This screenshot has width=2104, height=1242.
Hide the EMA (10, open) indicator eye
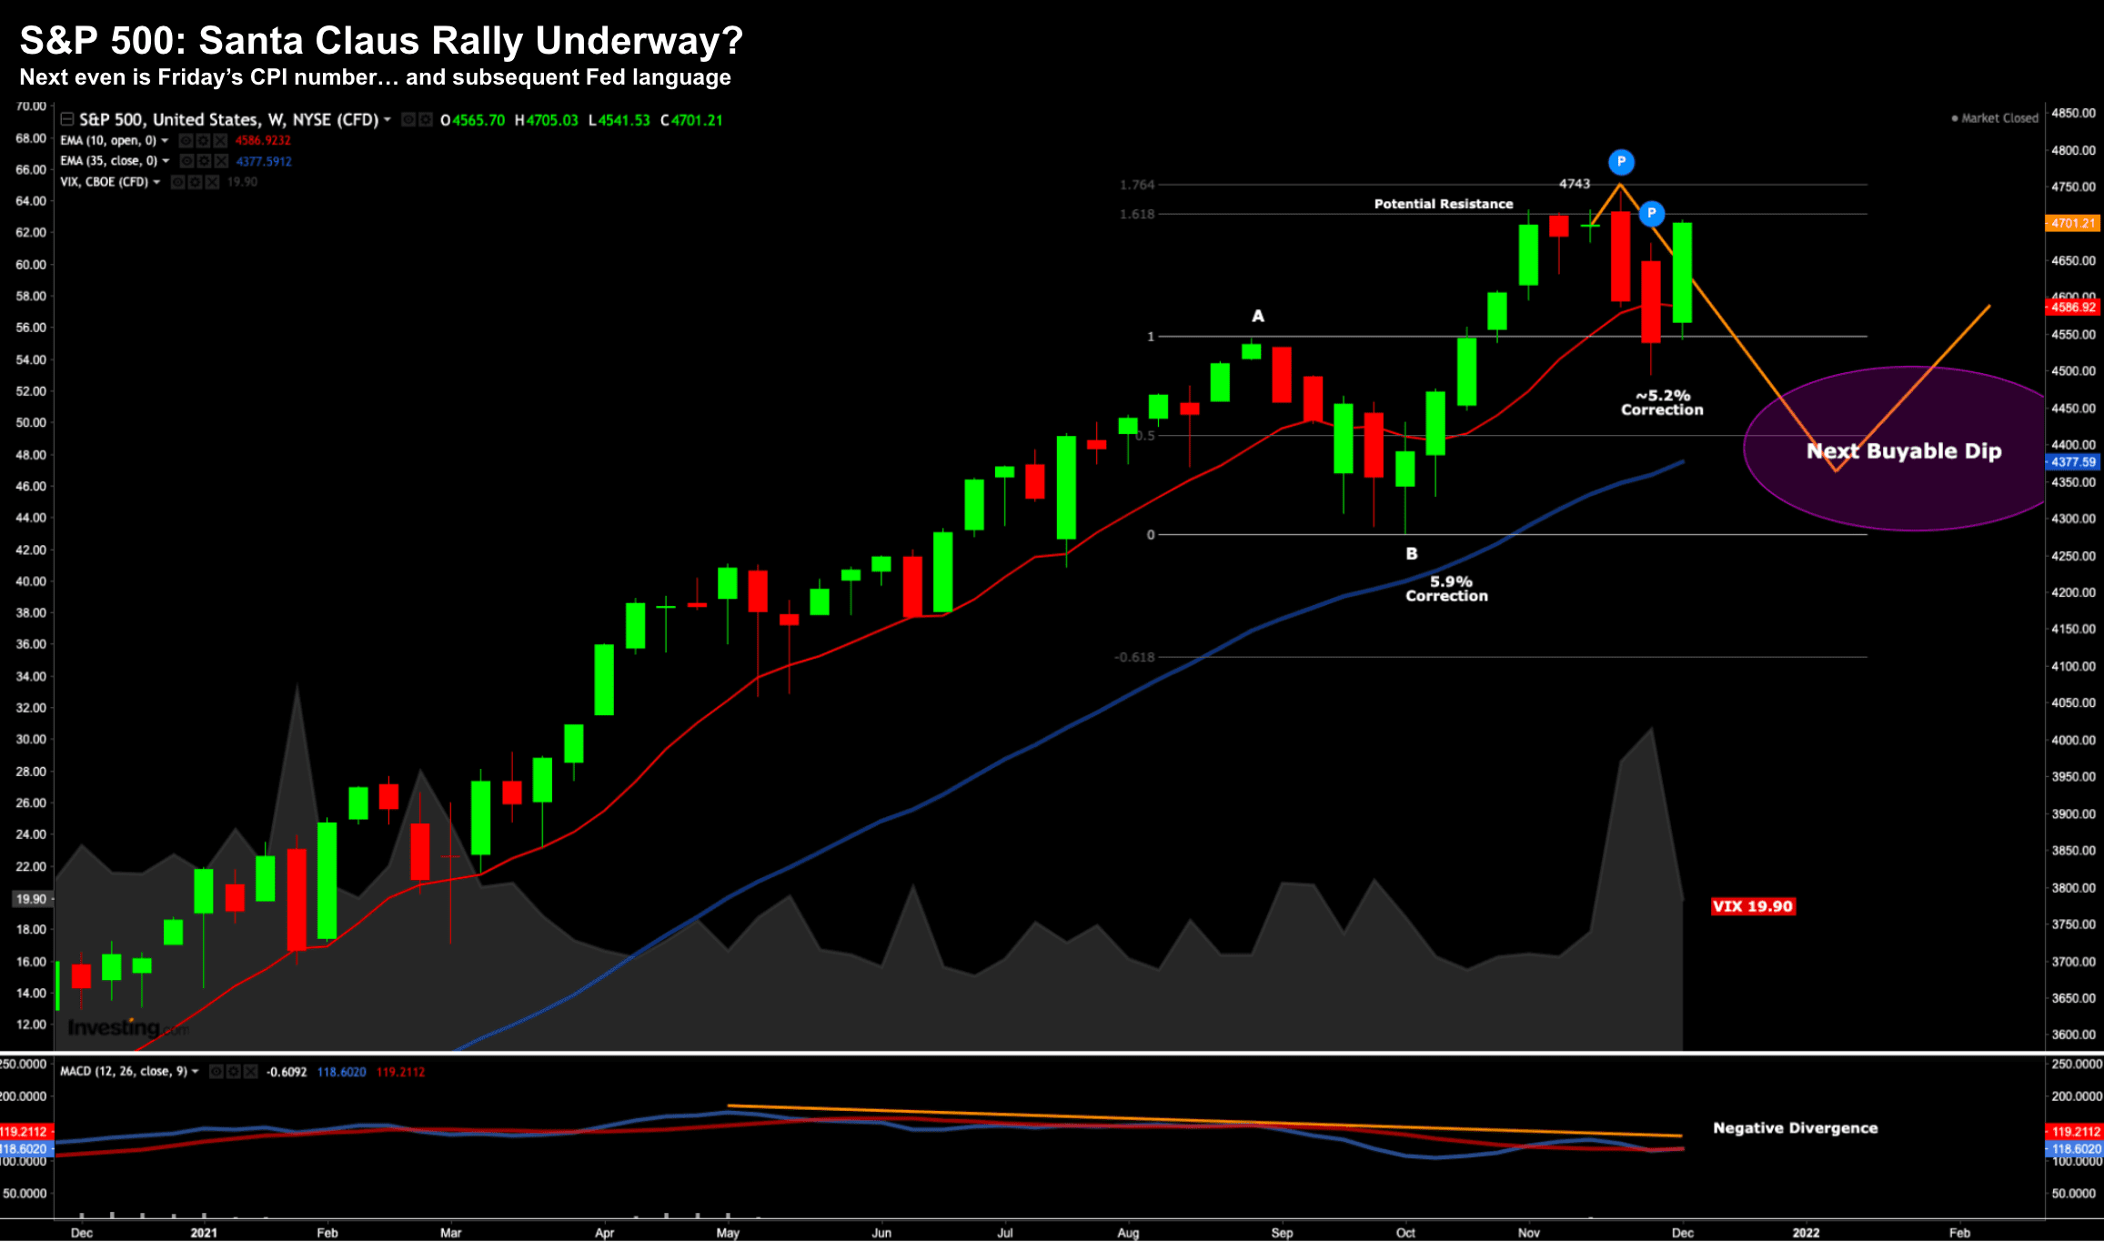click(x=186, y=140)
